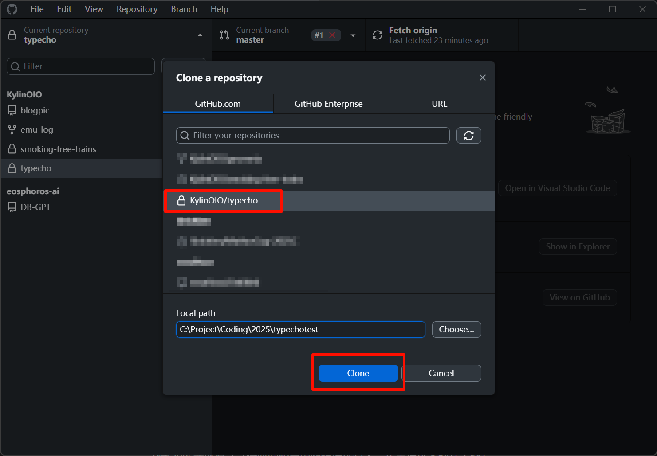Focus the sidebar Filter field
Image resolution: width=657 pixels, height=456 pixels.
click(81, 66)
